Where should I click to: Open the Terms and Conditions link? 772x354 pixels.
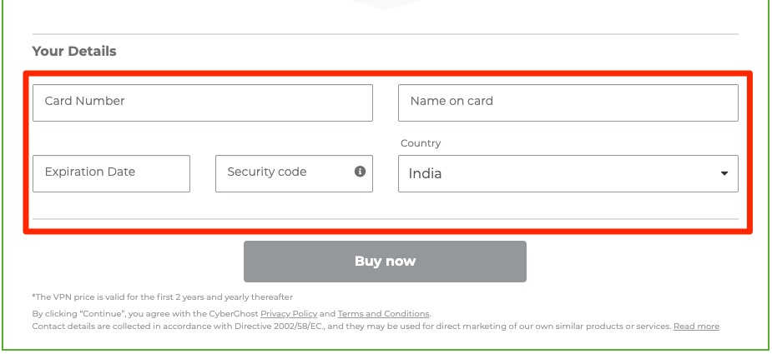tap(384, 314)
